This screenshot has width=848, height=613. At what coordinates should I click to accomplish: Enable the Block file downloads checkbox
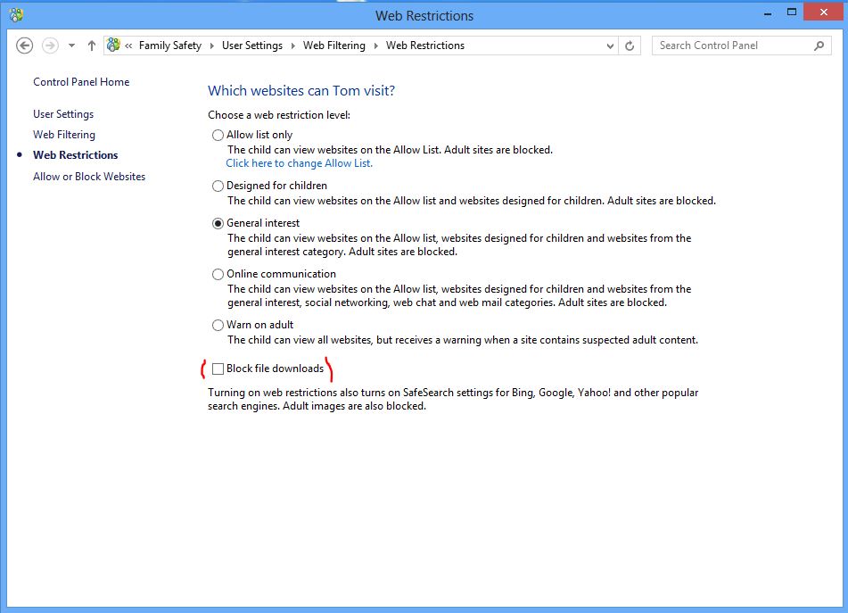click(218, 369)
